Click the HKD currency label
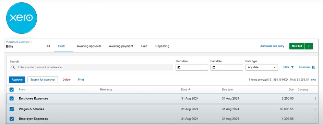 point(313,80)
